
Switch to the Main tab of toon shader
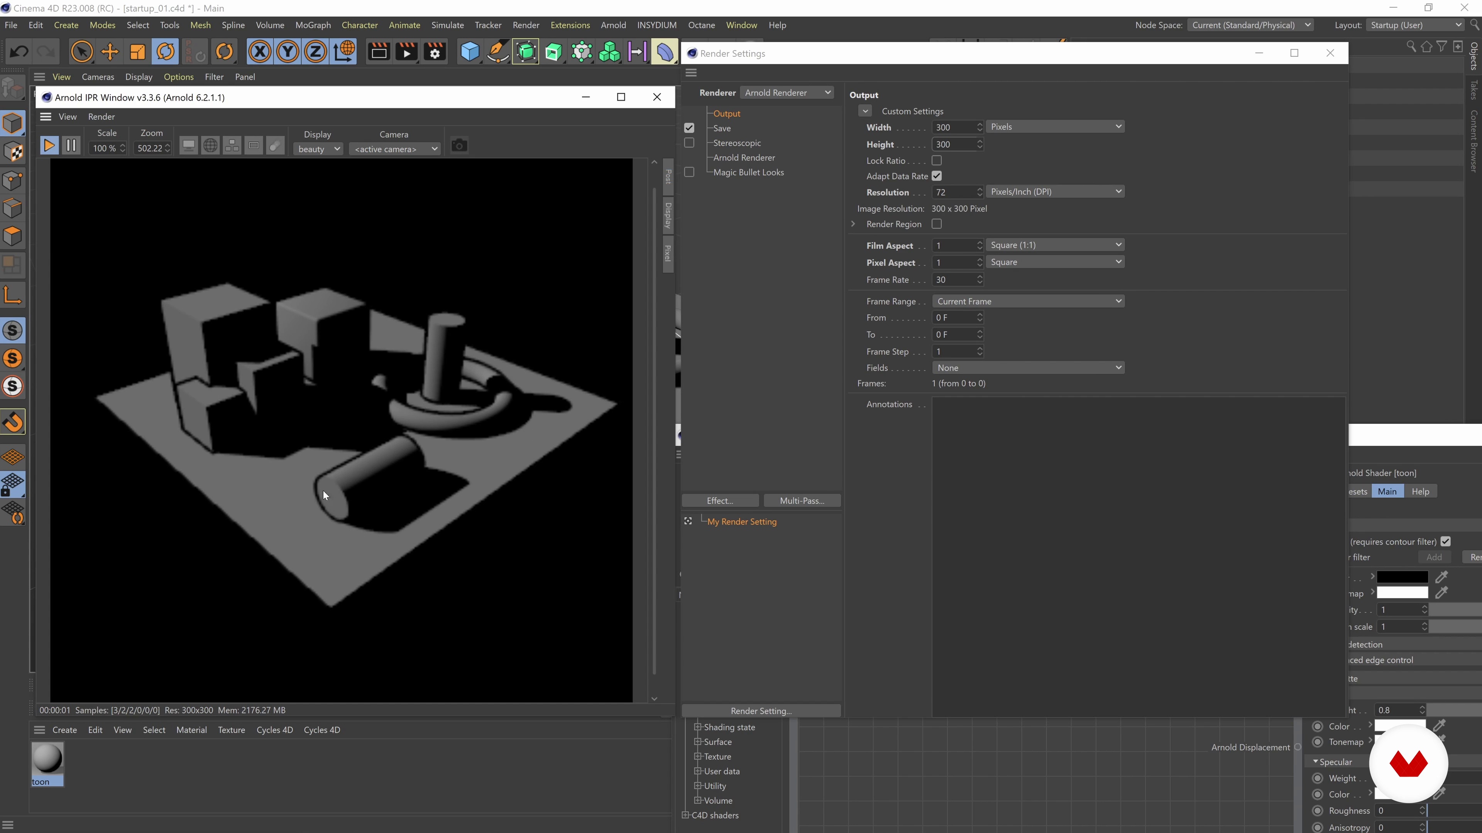[1387, 492]
